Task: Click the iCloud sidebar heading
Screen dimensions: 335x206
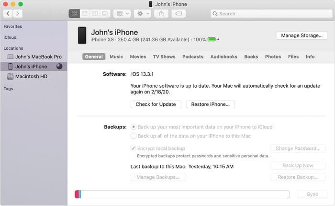Action: [x=10, y=37]
